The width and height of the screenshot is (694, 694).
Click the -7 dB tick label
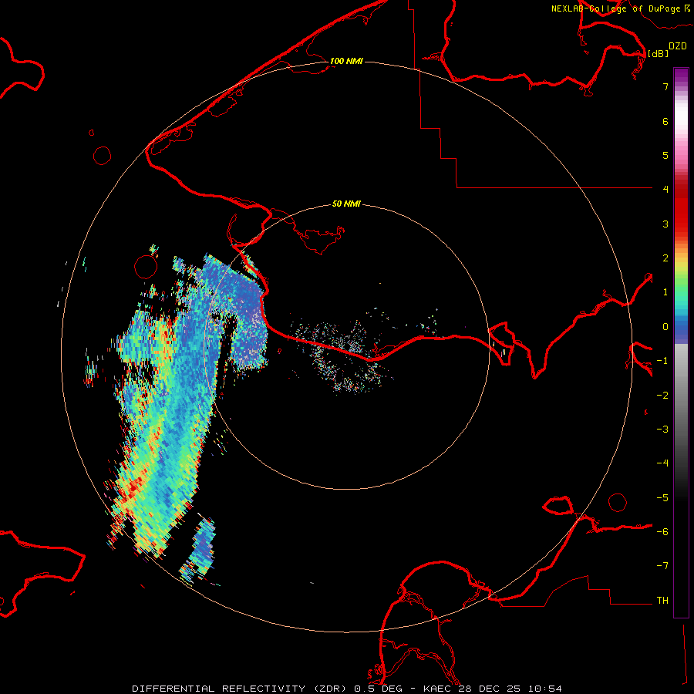[662, 566]
